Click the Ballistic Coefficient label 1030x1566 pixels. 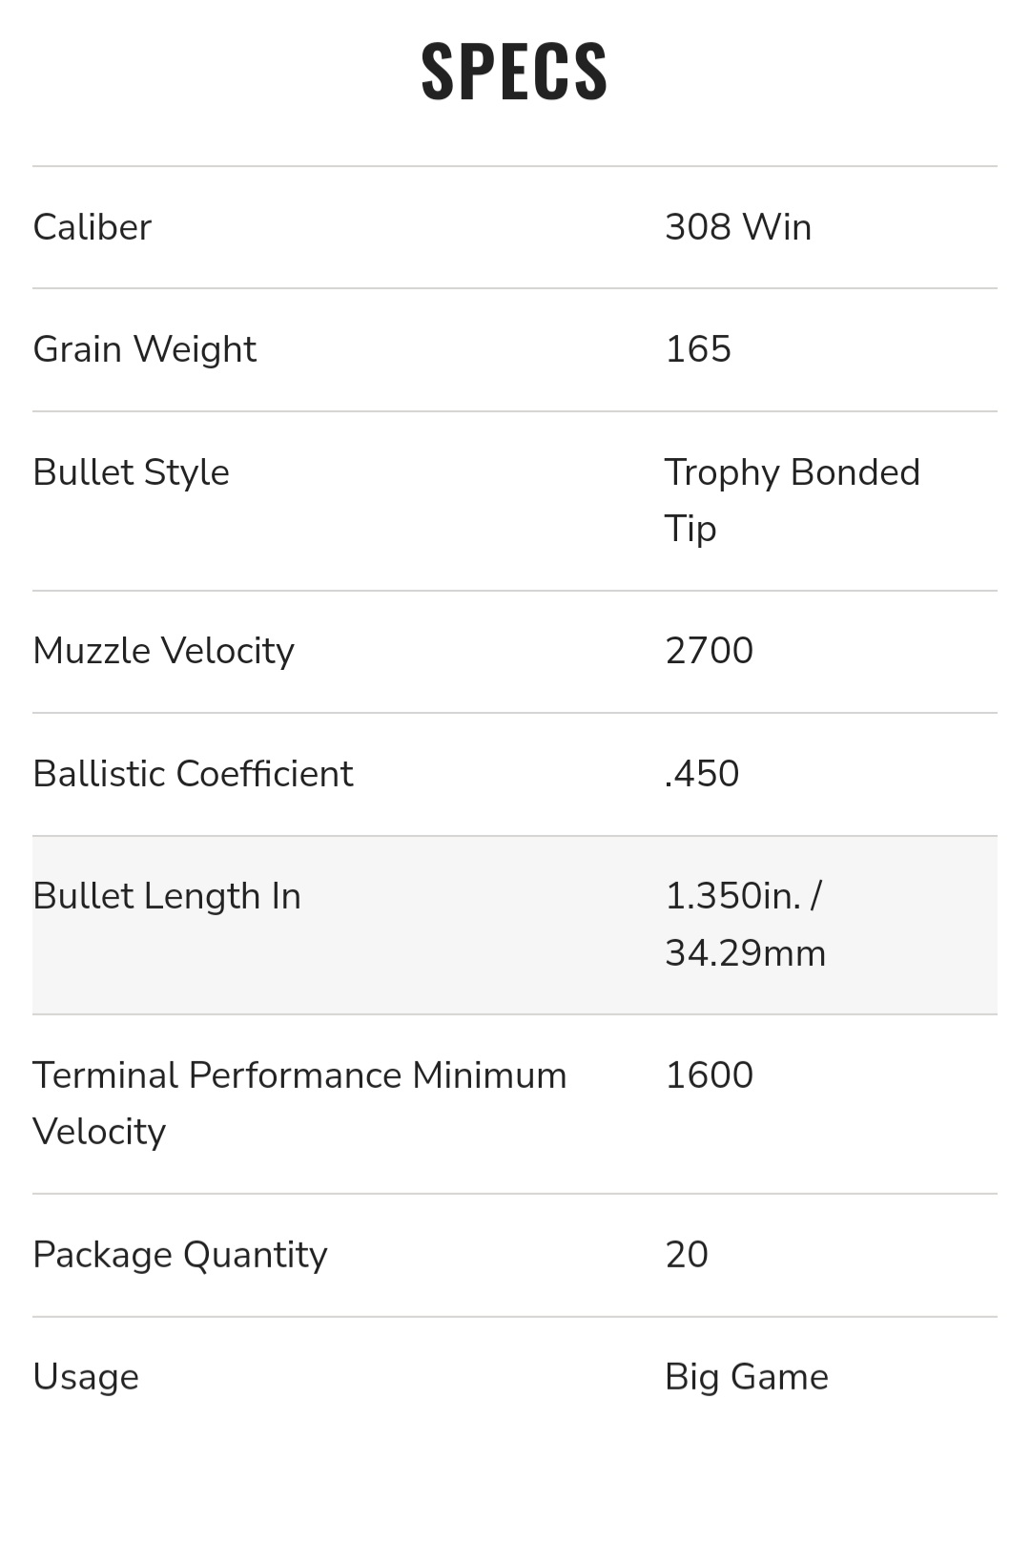tap(193, 774)
